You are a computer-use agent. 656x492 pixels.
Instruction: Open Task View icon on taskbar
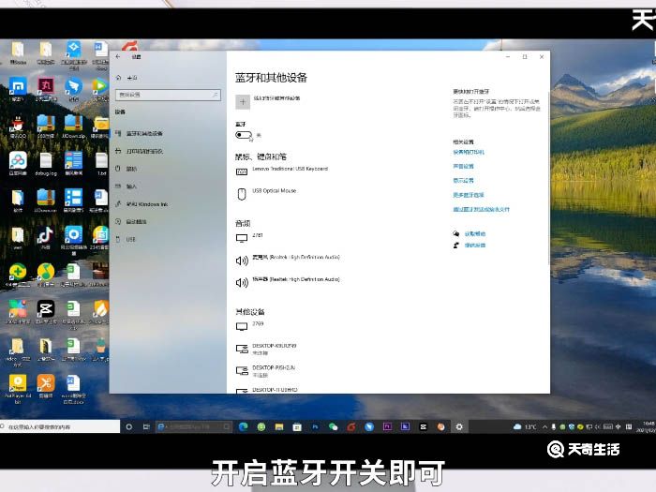pyautogui.click(x=146, y=426)
